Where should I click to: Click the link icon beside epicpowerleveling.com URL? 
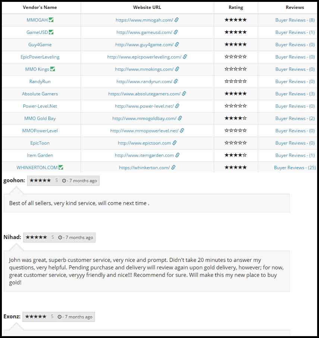[x=185, y=57]
